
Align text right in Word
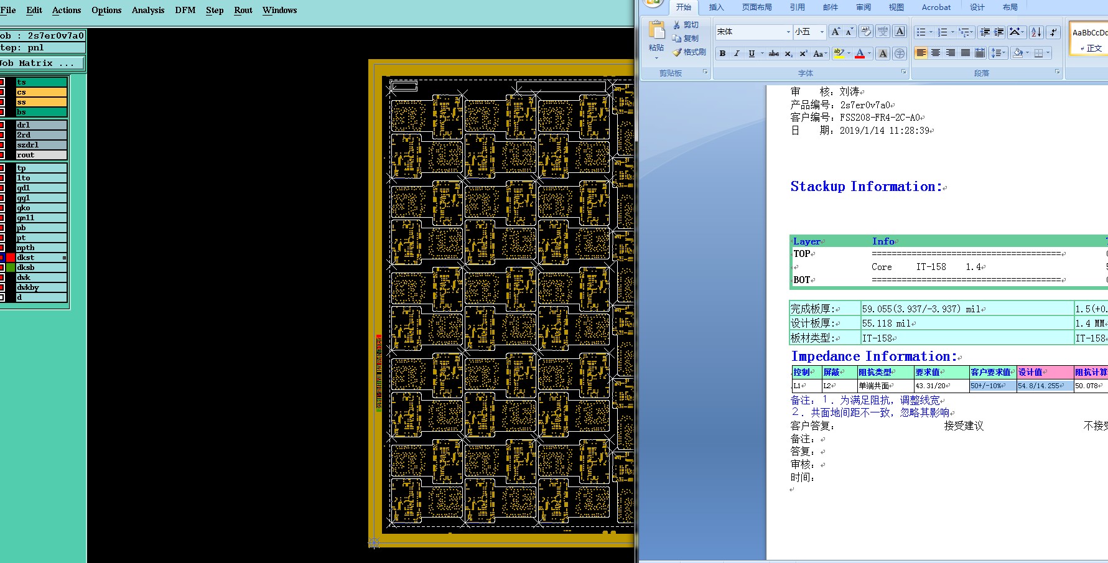pos(951,53)
